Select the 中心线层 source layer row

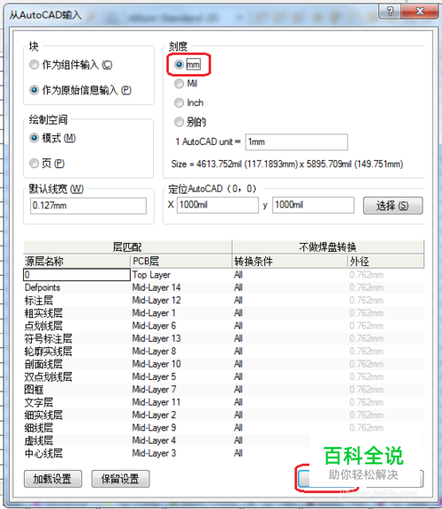77,453
